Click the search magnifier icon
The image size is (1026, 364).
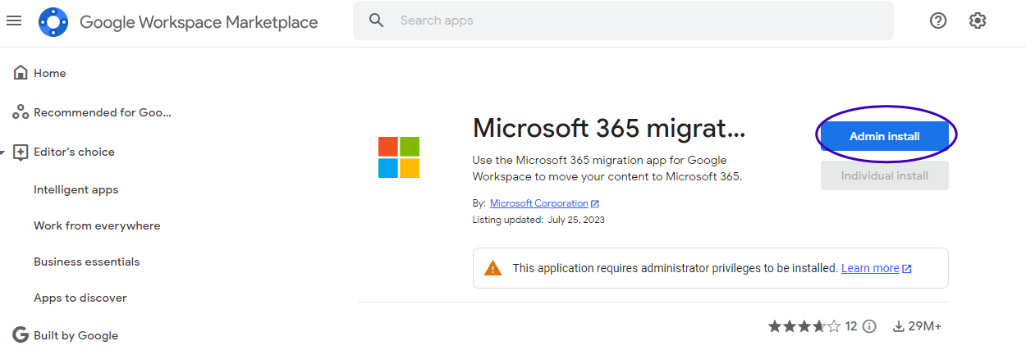pos(377,20)
